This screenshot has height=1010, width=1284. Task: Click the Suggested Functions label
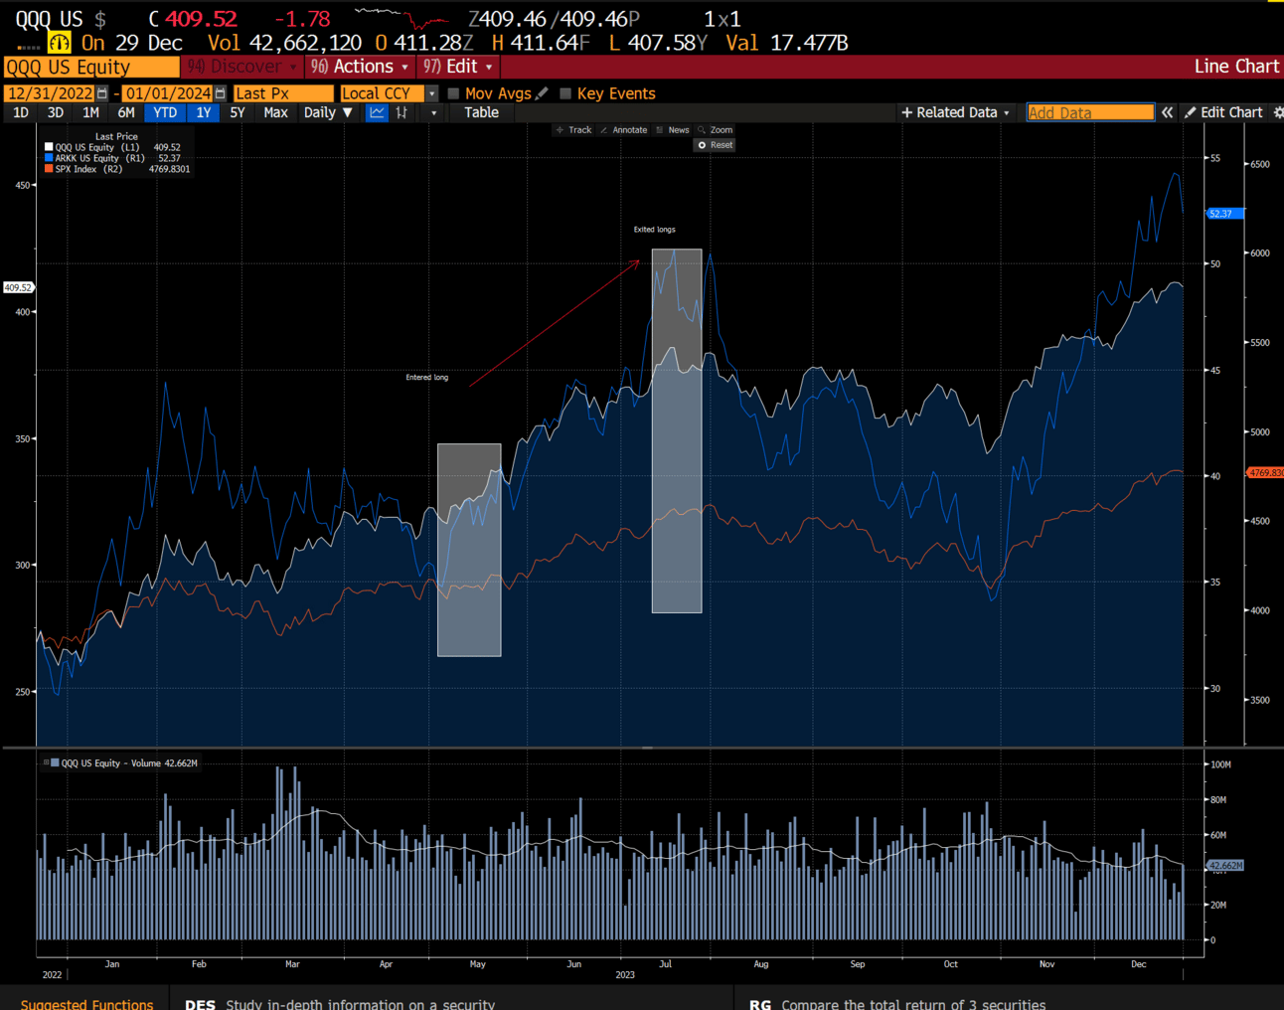(87, 1004)
